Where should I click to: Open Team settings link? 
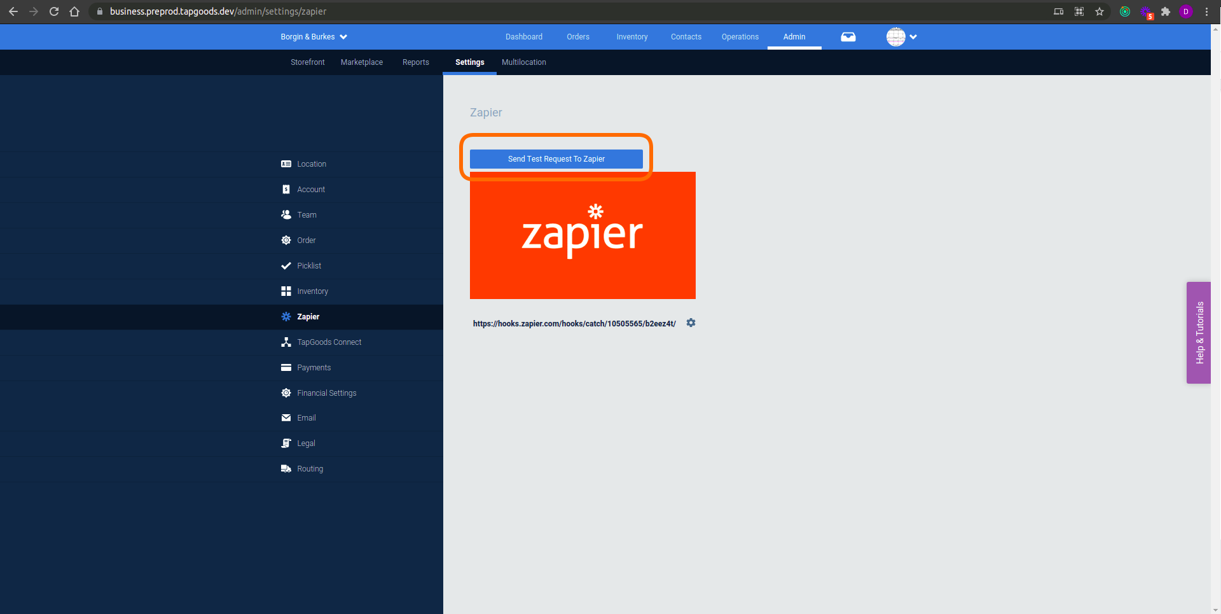[307, 215]
